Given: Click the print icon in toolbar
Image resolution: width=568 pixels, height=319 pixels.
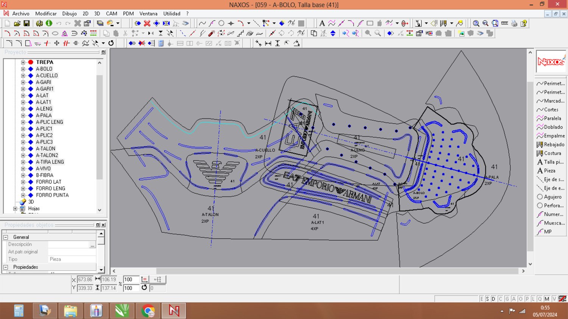Looking at the screenshot, I should 514,23.
